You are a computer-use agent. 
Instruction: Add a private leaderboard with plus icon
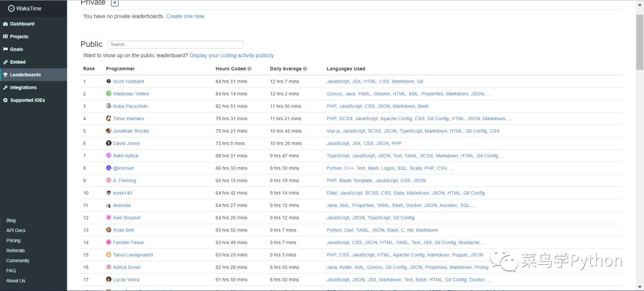(x=115, y=3)
